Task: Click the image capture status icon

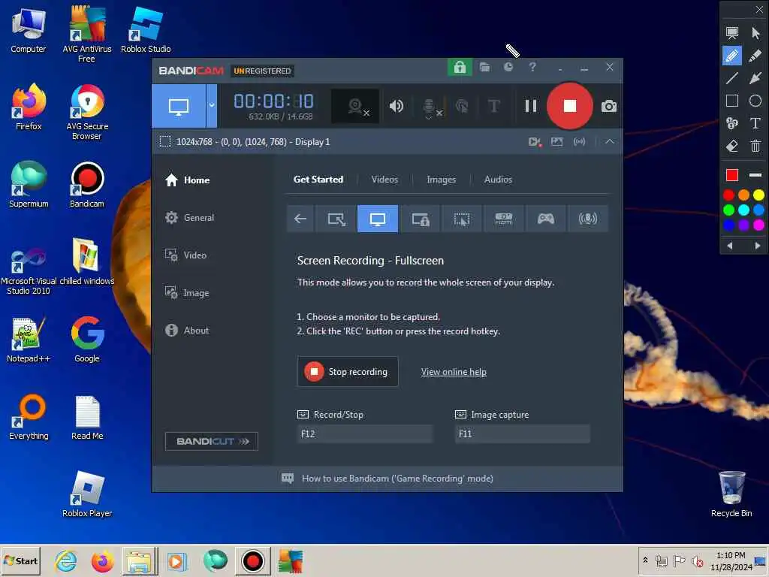Action: click(556, 142)
